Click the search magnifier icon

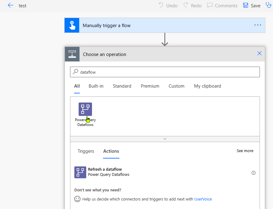point(75,71)
